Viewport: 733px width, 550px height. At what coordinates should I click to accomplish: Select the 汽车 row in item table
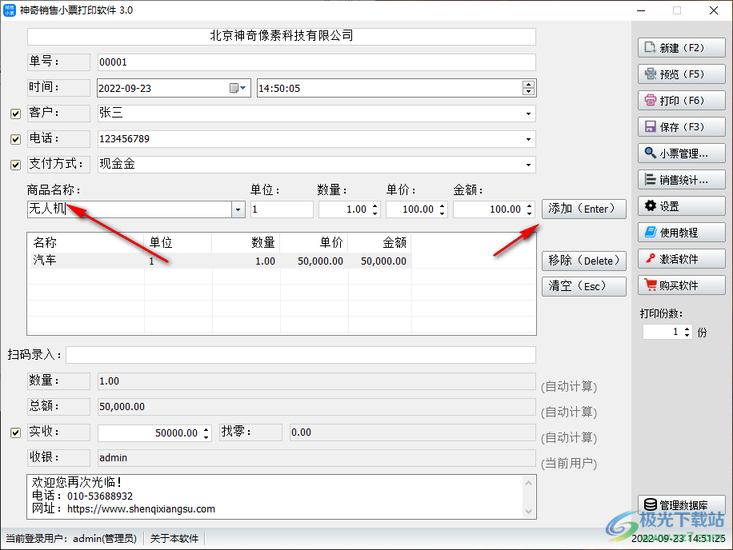(x=220, y=261)
